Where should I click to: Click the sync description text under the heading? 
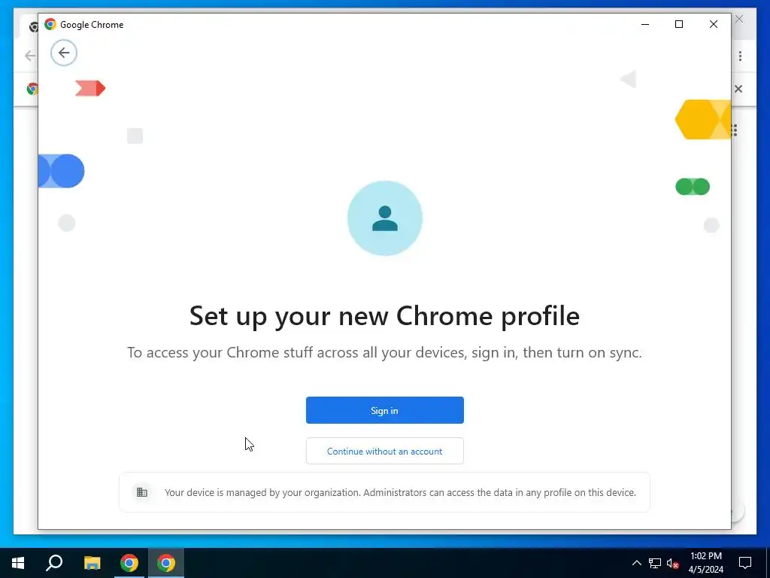pos(384,352)
